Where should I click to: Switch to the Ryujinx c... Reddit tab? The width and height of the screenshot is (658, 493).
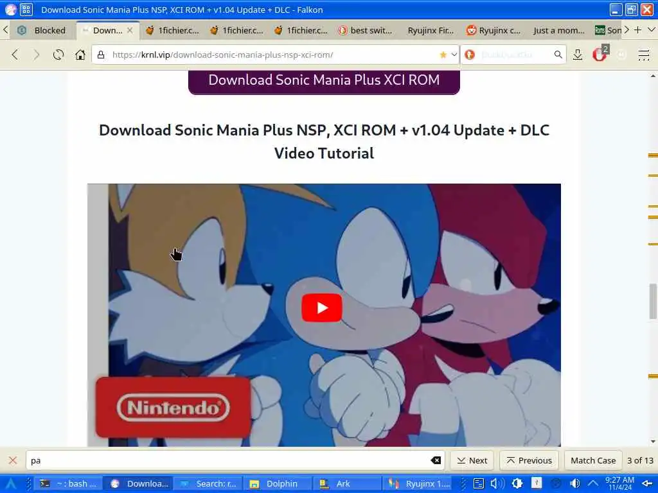point(494,30)
